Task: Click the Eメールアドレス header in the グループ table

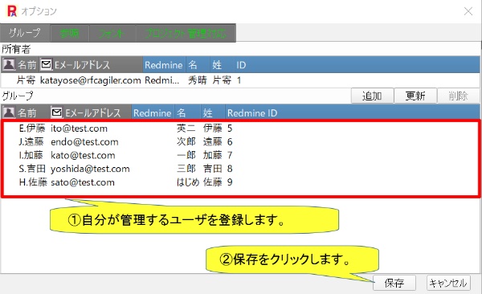Action: (93, 113)
